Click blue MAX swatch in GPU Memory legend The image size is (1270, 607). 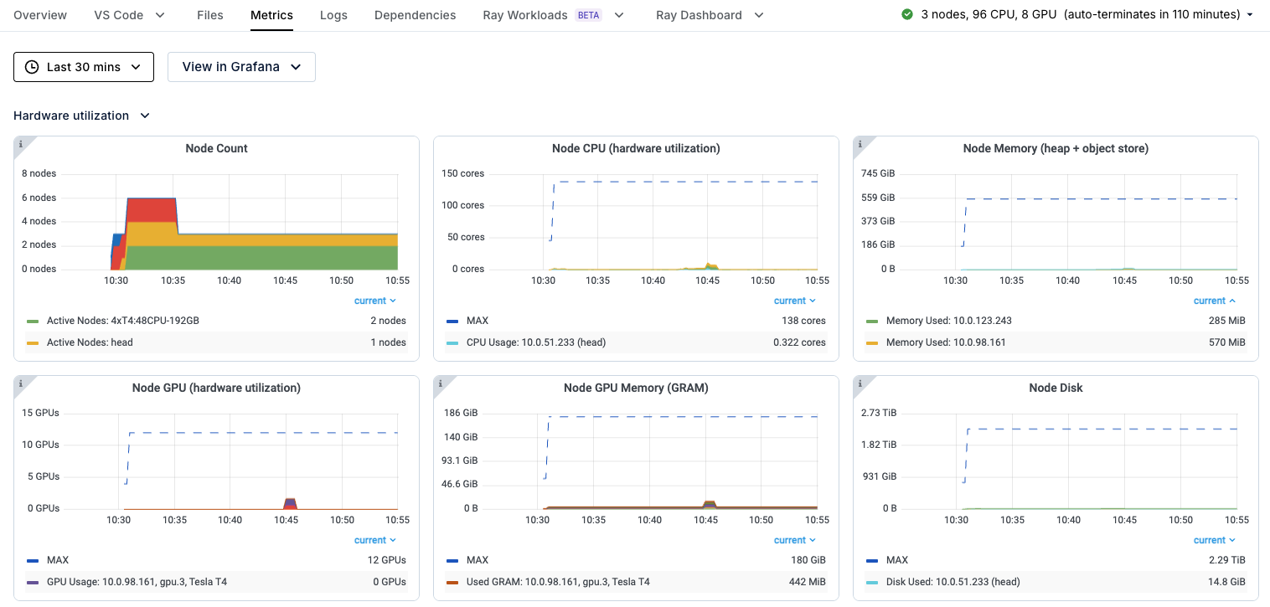point(452,560)
